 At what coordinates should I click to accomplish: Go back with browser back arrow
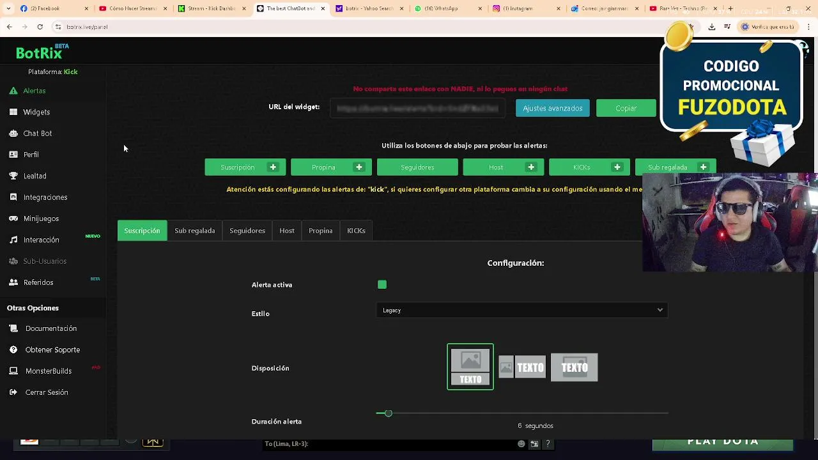(x=9, y=27)
